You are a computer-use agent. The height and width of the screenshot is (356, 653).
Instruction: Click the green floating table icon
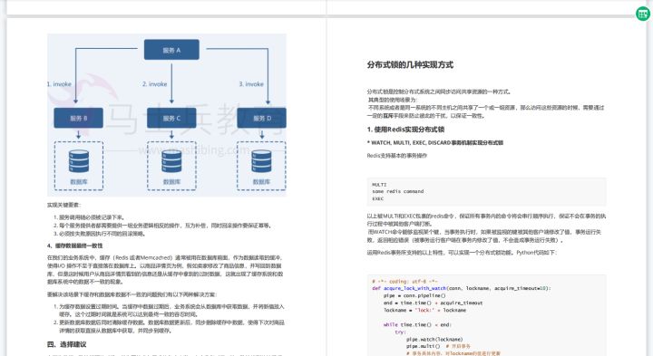pos(643,14)
